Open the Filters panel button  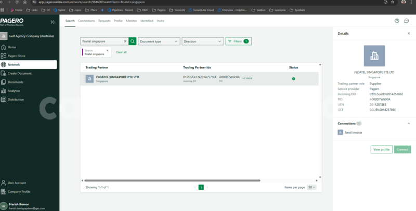[239, 41]
